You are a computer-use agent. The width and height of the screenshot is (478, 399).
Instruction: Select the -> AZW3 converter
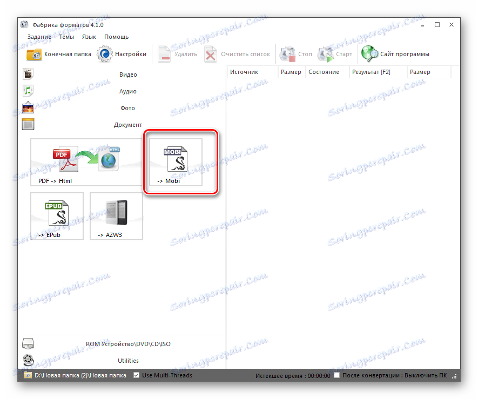116,216
